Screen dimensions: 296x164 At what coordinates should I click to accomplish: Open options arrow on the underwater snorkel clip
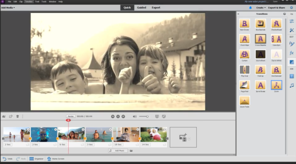click(56, 130)
